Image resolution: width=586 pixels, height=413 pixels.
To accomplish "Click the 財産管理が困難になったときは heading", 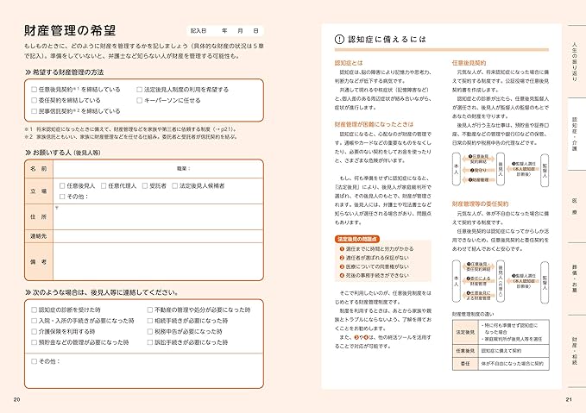I will pyautogui.click(x=374, y=124).
